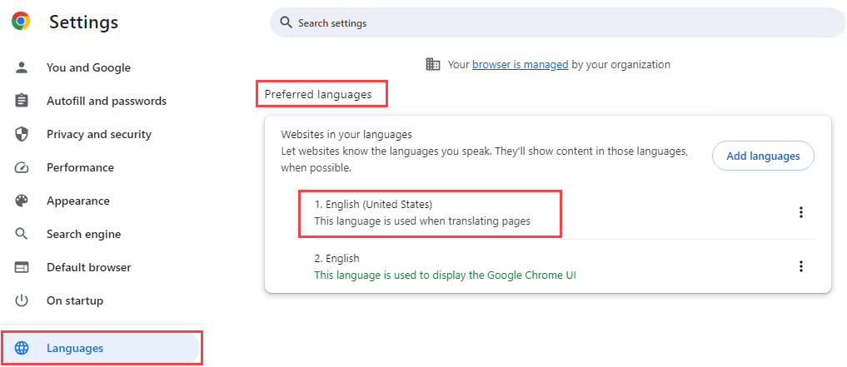
Task: Click the Search engine magnifier icon
Action: coord(22,234)
